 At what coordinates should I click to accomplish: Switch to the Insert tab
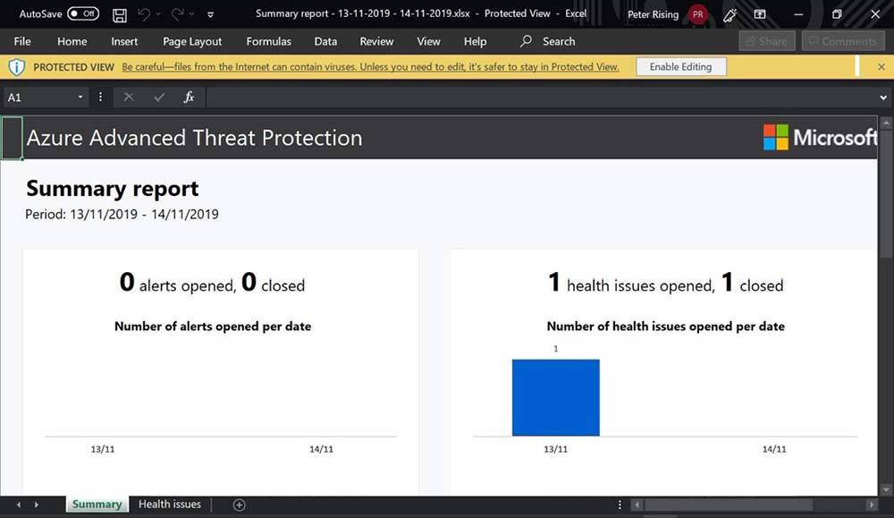(x=124, y=41)
